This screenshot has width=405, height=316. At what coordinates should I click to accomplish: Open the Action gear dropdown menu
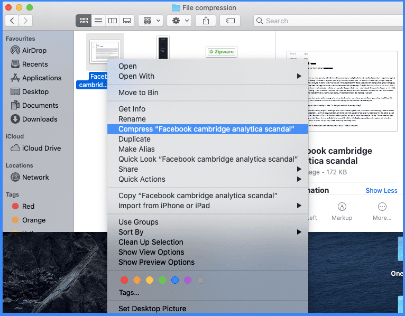click(179, 21)
